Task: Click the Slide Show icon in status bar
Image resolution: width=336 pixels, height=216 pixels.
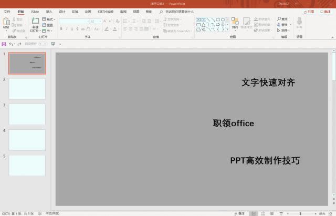Action: click(281, 213)
